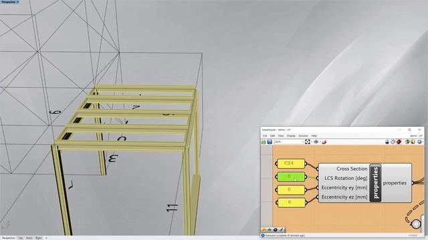This screenshot has width=428, height=240.
Task: Open document preview settings sphere icon
Action: [x=413, y=142]
